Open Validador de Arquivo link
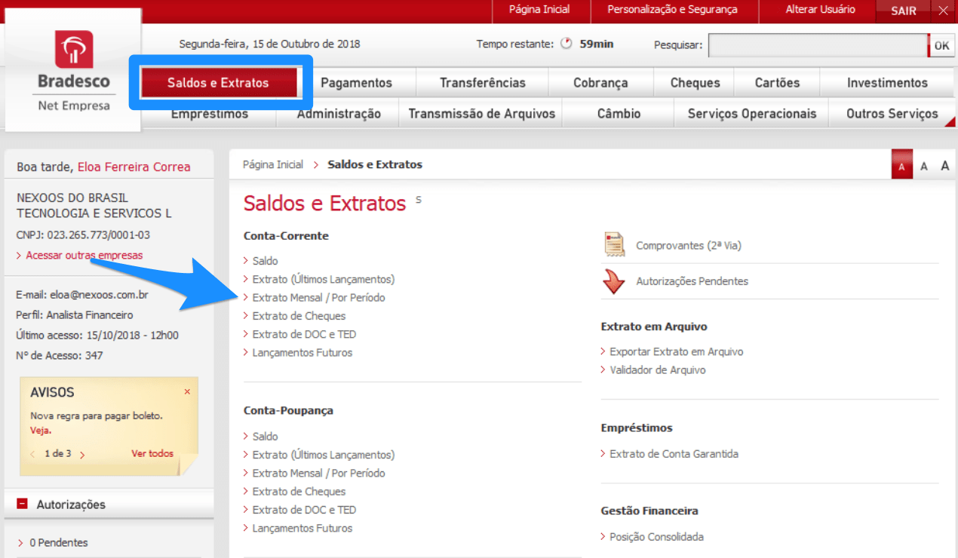 (658, 370)
